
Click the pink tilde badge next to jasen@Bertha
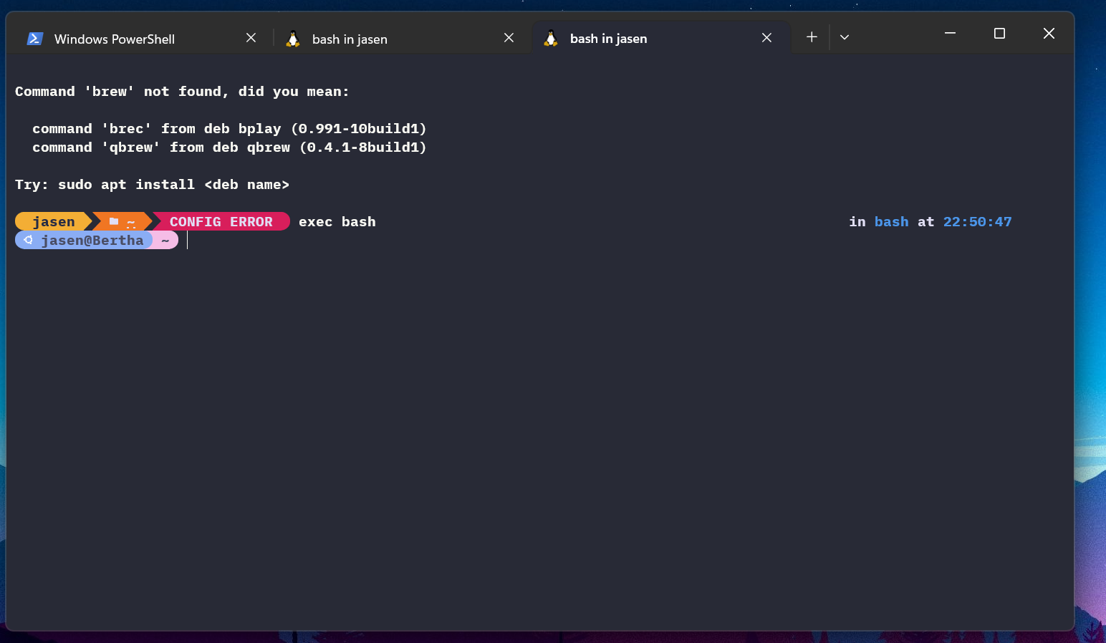point(165,239)
